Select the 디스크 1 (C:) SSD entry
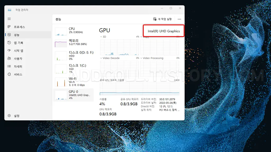Image resolution: width=271 pixels, height=152 pixels. pos(74,69)
